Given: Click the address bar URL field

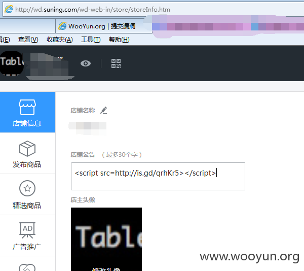Looking at the screenshot, I should (153, 9).
